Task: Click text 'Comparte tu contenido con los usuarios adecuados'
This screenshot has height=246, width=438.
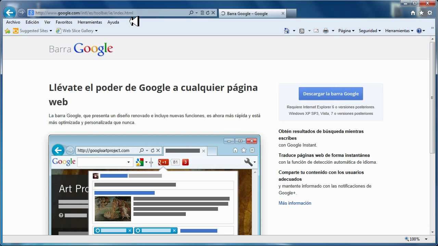Action: pyautogui.click(x=321, y=176)
